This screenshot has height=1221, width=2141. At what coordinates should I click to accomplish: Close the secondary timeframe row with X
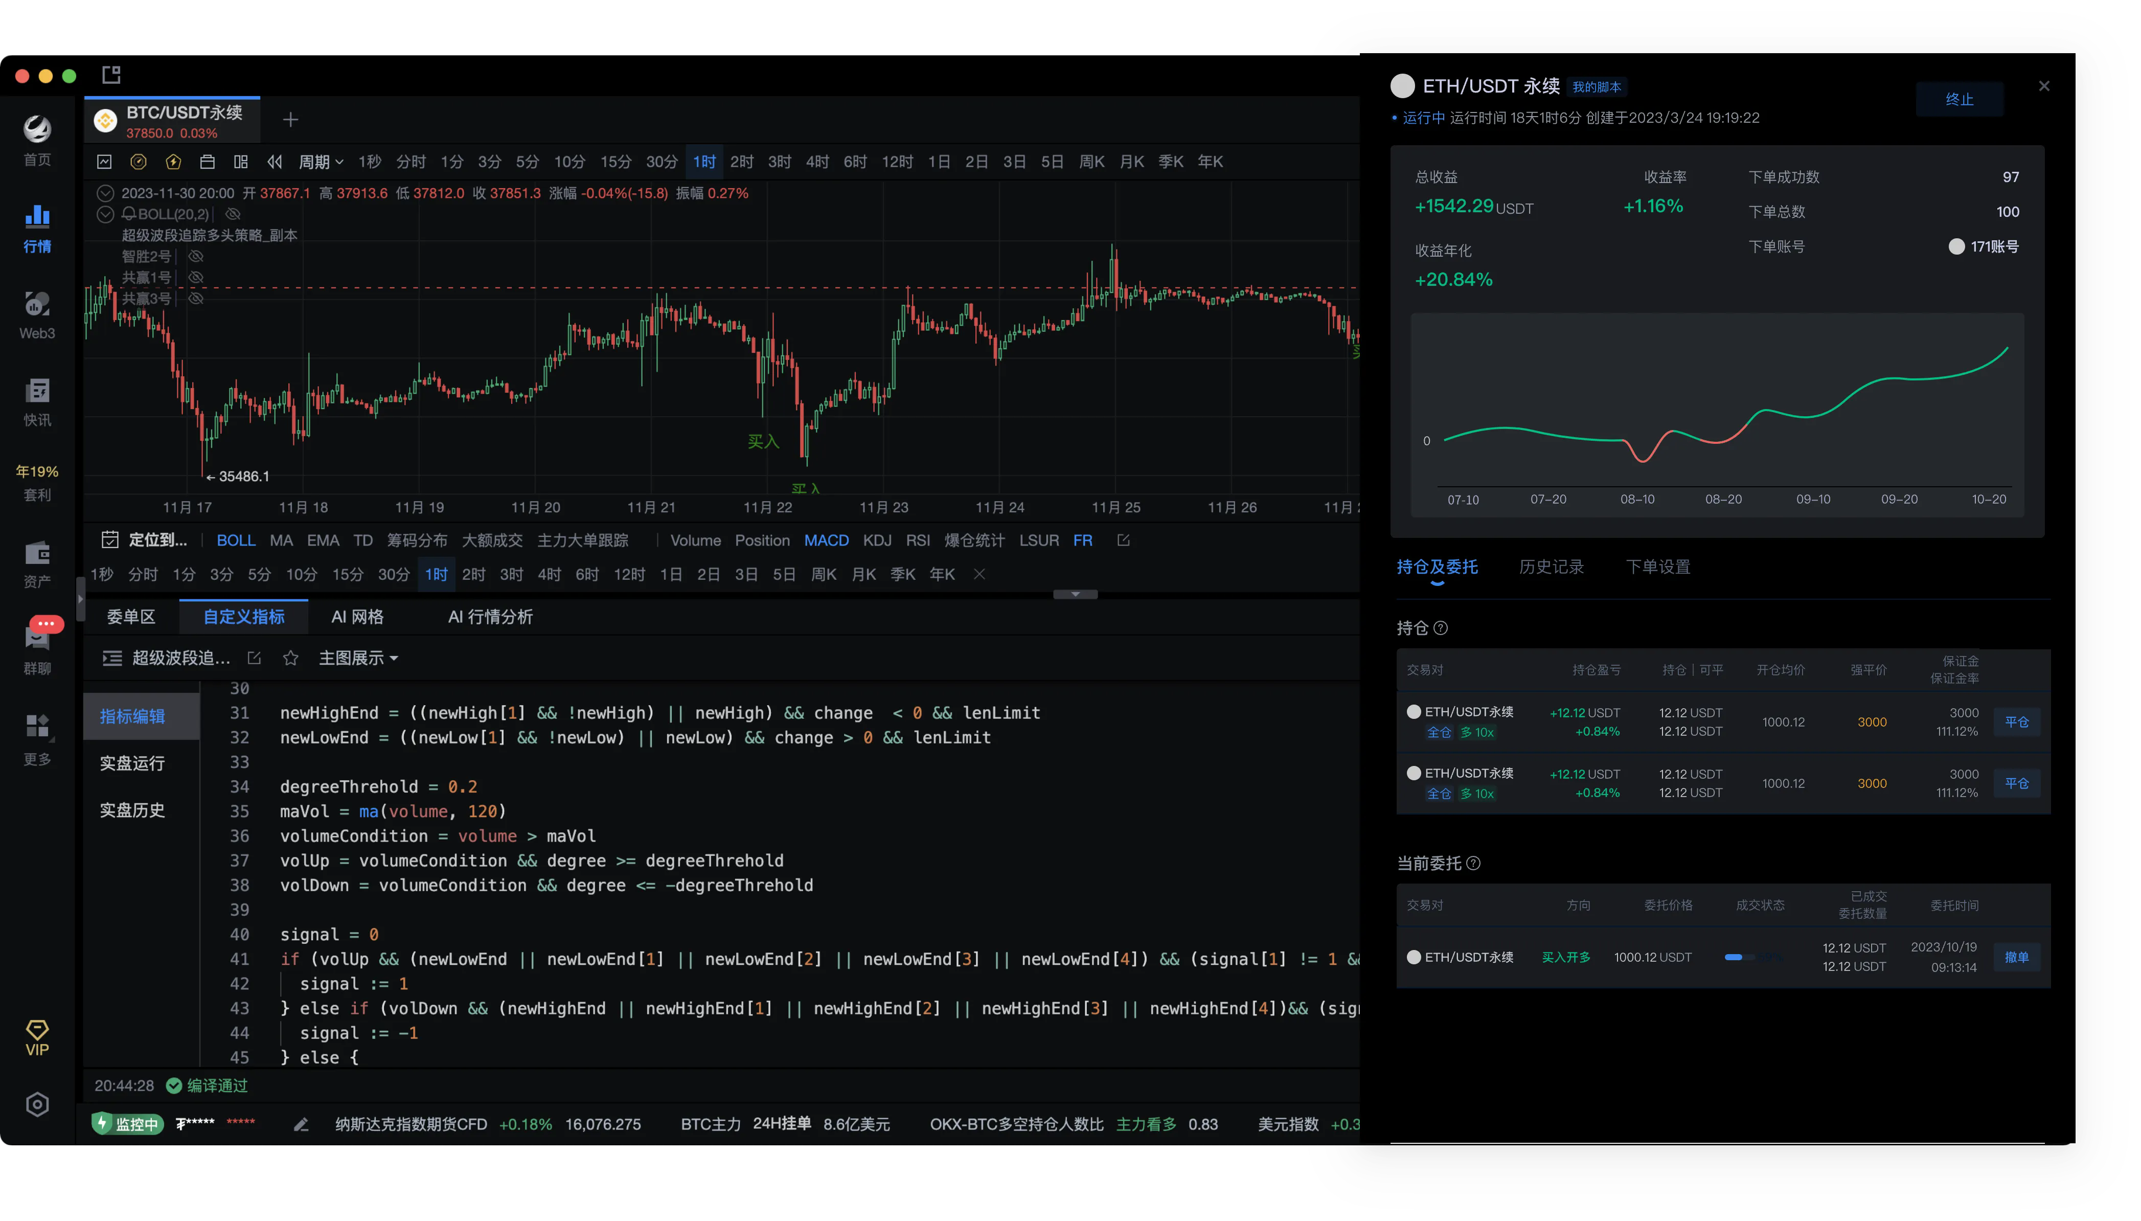[978, 574]
